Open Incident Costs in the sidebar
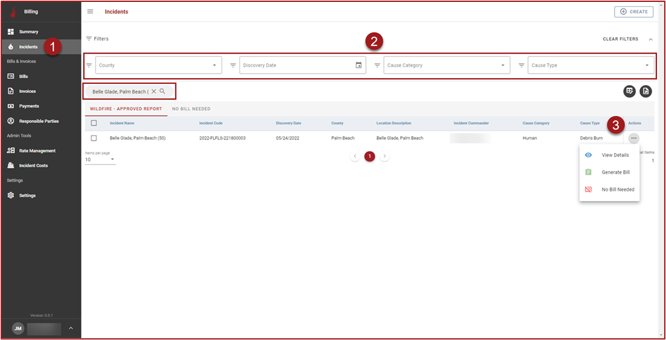This screenshot has width=666, height=340. pos(33,166)
